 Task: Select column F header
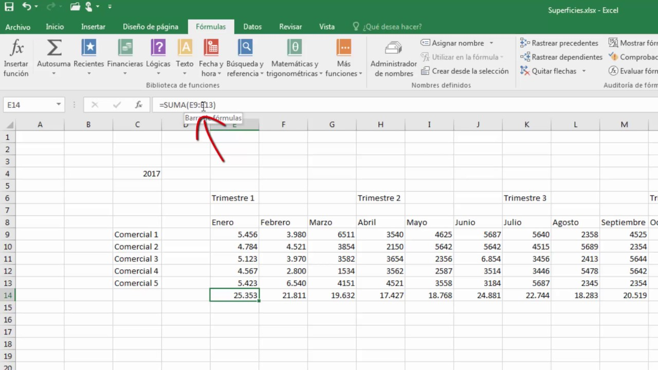point(283,124)
